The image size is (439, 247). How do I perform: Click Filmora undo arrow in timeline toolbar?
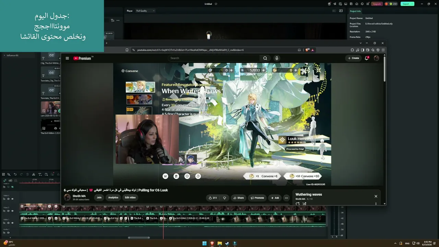point(15,175)
